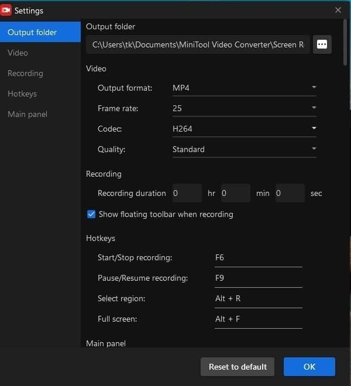Click the recording duration hours field
Image resolution: width=351 pixels, height=386 pixels.
[186, 193]
